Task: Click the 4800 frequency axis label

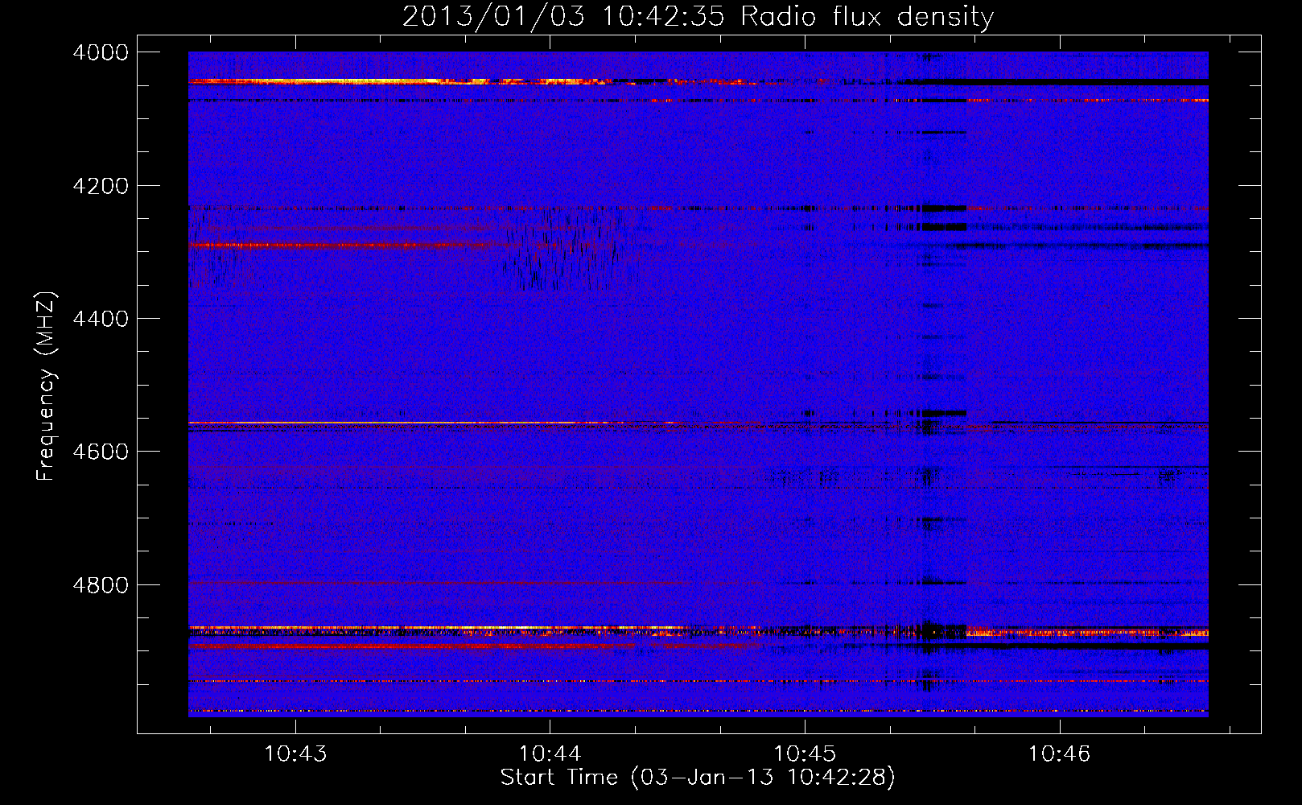Action: click(101, 585)
